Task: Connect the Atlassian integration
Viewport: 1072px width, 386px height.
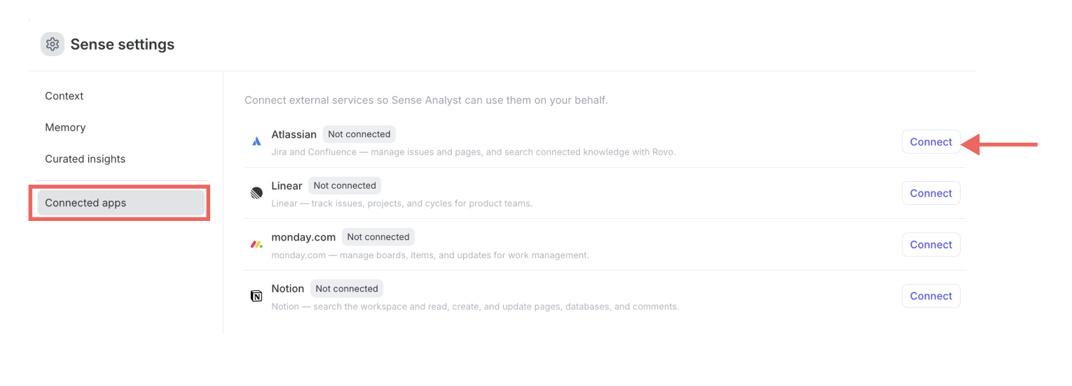Action: pos(930,141)
